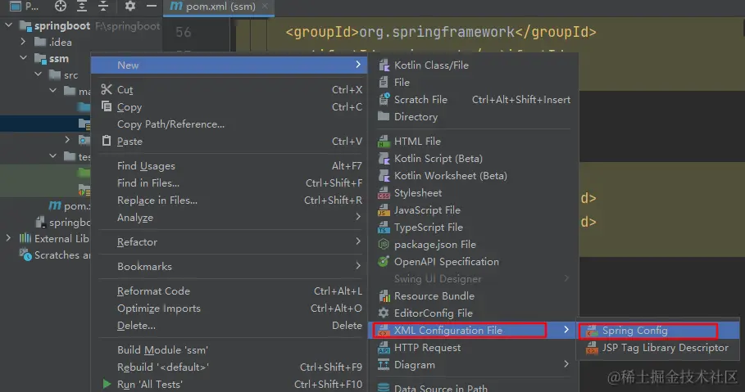
Task: Expand the .idea folder
Action: [x=23, y=42]
